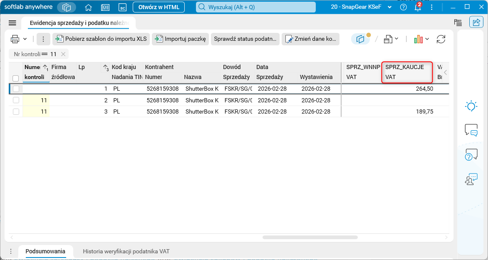This screenshot has height=260, width=488.
Task: Click the Zmień dane ko... button
Action: 311,39
